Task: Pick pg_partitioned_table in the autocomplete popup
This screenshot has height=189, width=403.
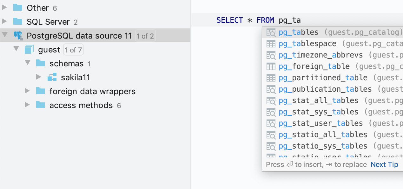Action: point(323,78)
